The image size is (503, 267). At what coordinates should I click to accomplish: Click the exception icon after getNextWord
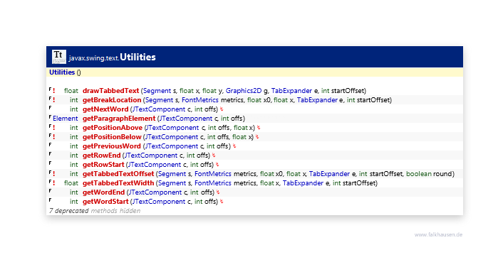click(222, 109)
